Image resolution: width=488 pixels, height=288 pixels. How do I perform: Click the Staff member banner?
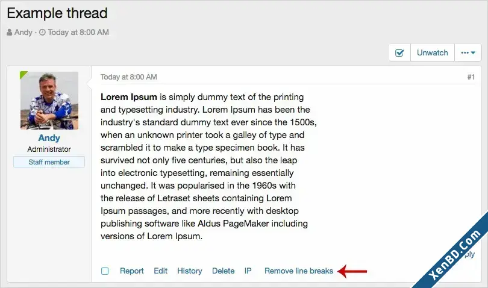(49, 162)
